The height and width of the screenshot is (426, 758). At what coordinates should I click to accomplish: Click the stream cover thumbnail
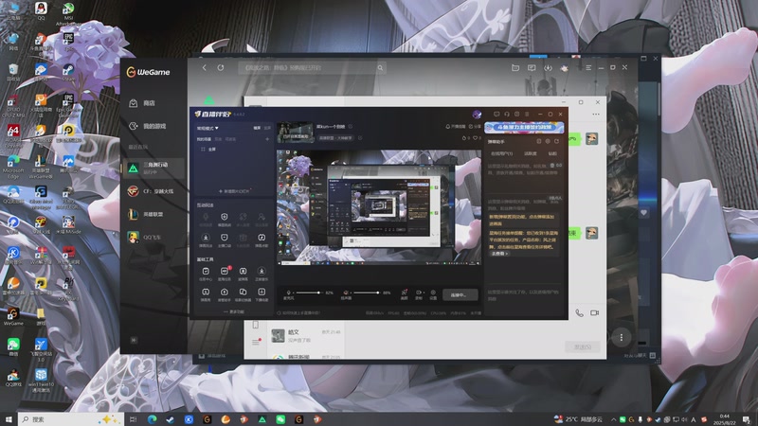295,133
